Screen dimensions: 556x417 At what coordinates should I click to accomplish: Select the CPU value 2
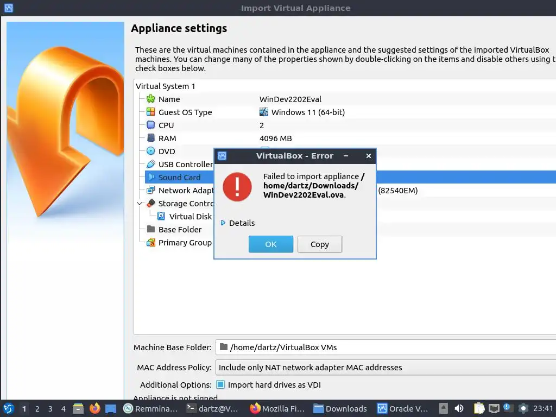pos(262,125)
